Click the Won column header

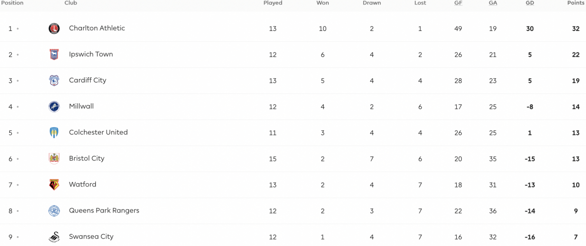point(322,3)
